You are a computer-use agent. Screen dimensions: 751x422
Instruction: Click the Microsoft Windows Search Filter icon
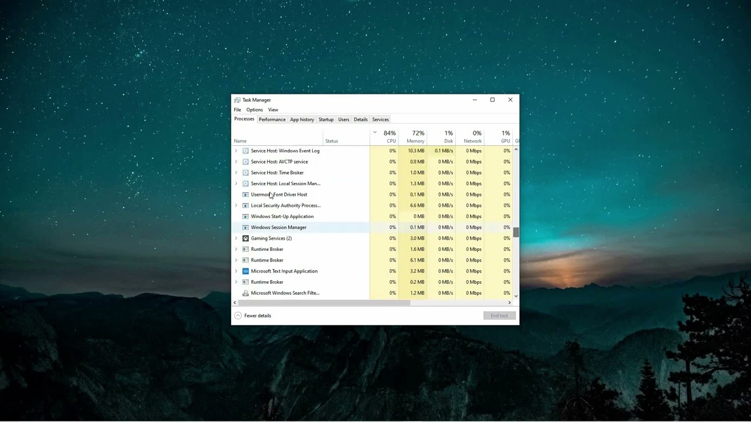point(246,293)
